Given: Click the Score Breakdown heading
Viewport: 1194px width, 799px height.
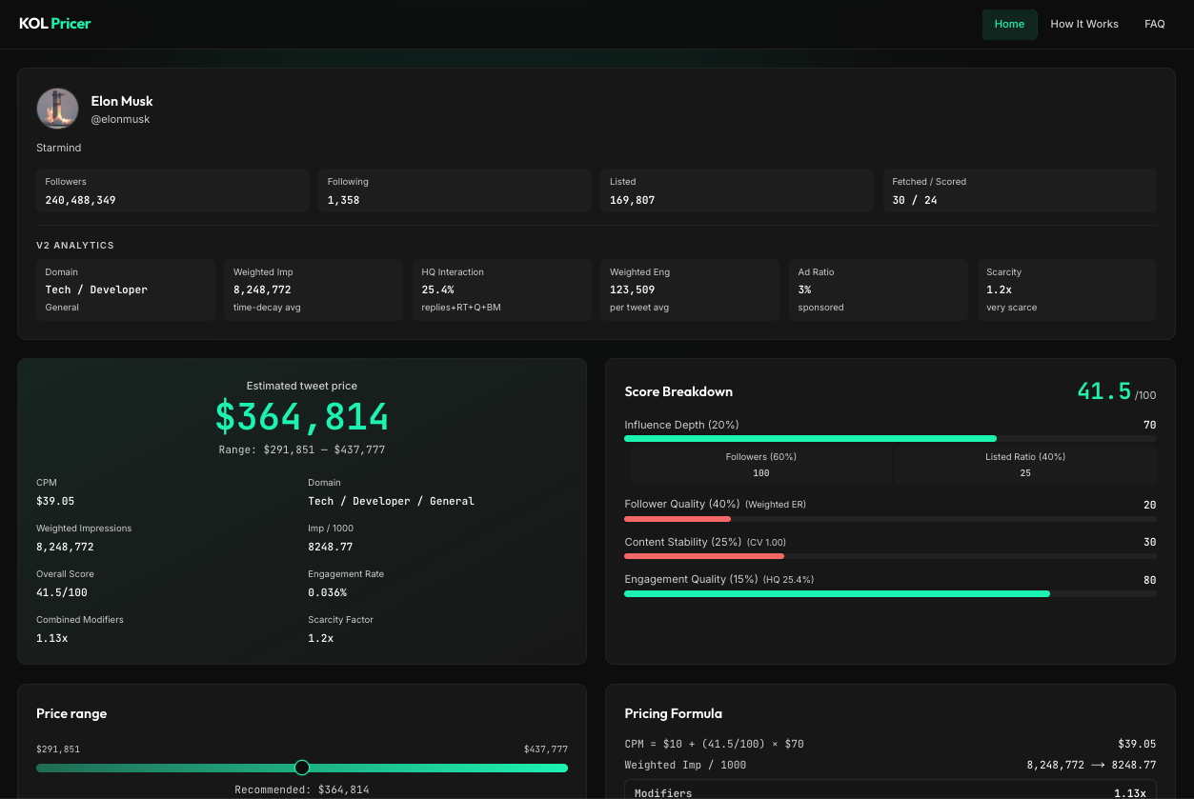Looking at the screenshot, I should click(678, 391).
